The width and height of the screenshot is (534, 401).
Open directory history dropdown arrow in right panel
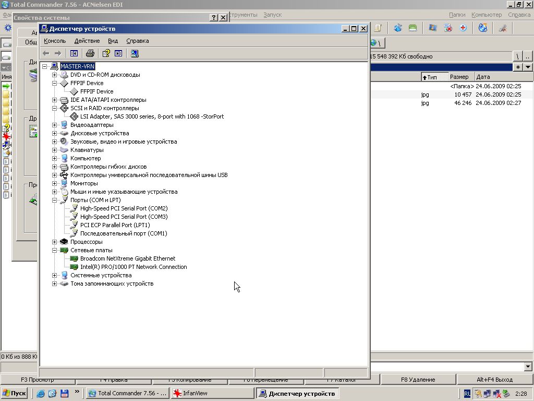pyautogui.click(x=528, y=67)
